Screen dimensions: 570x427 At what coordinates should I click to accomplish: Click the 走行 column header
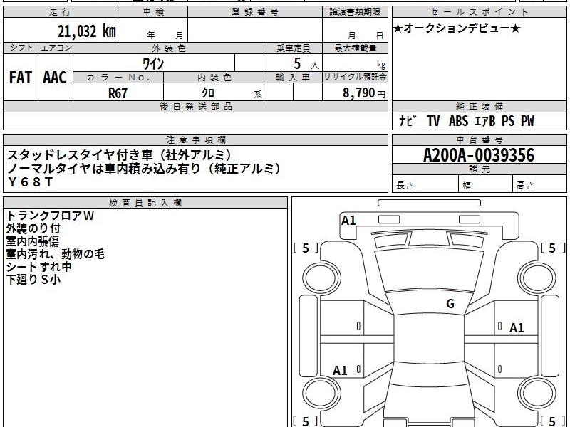click(x=60, y=12)
